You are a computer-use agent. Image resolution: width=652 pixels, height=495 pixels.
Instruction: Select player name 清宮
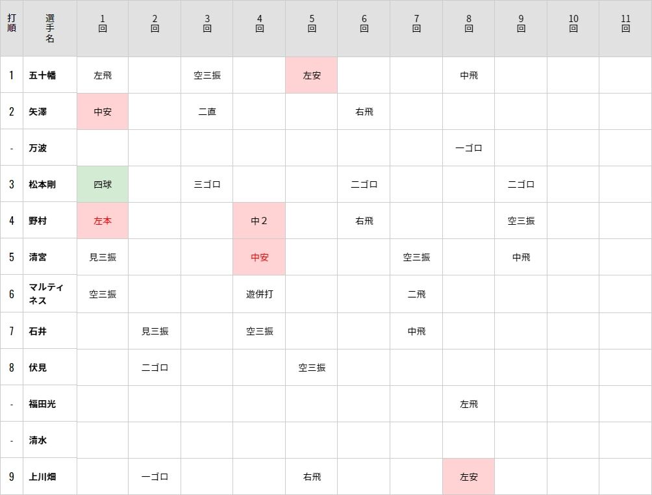38,257
